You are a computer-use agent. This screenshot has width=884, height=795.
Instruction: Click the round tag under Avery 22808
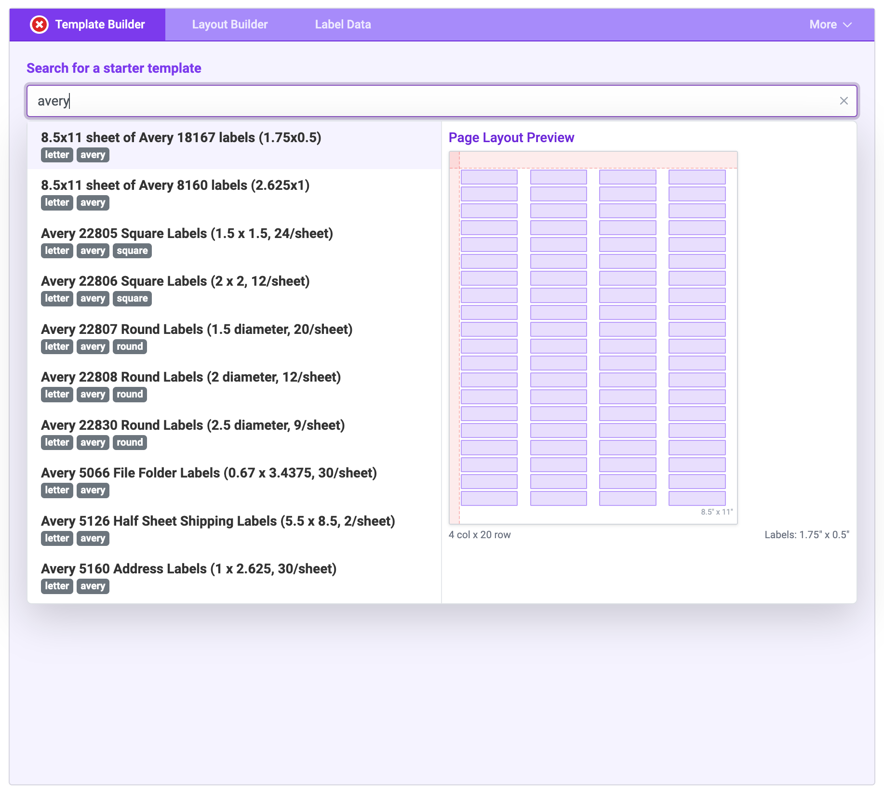point(130,394)
